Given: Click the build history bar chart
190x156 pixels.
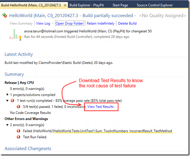Looking at the screenshot, I should click(15, 34).
